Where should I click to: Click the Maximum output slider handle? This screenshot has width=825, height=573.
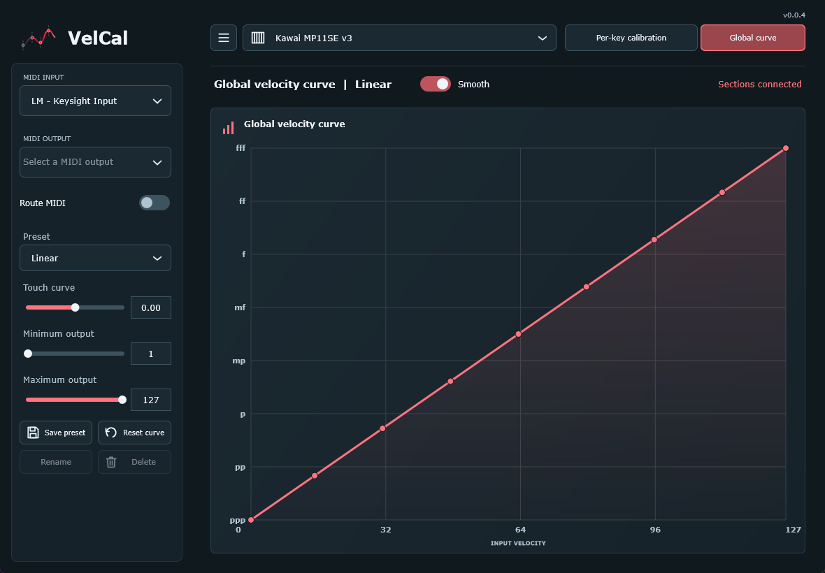122,400
